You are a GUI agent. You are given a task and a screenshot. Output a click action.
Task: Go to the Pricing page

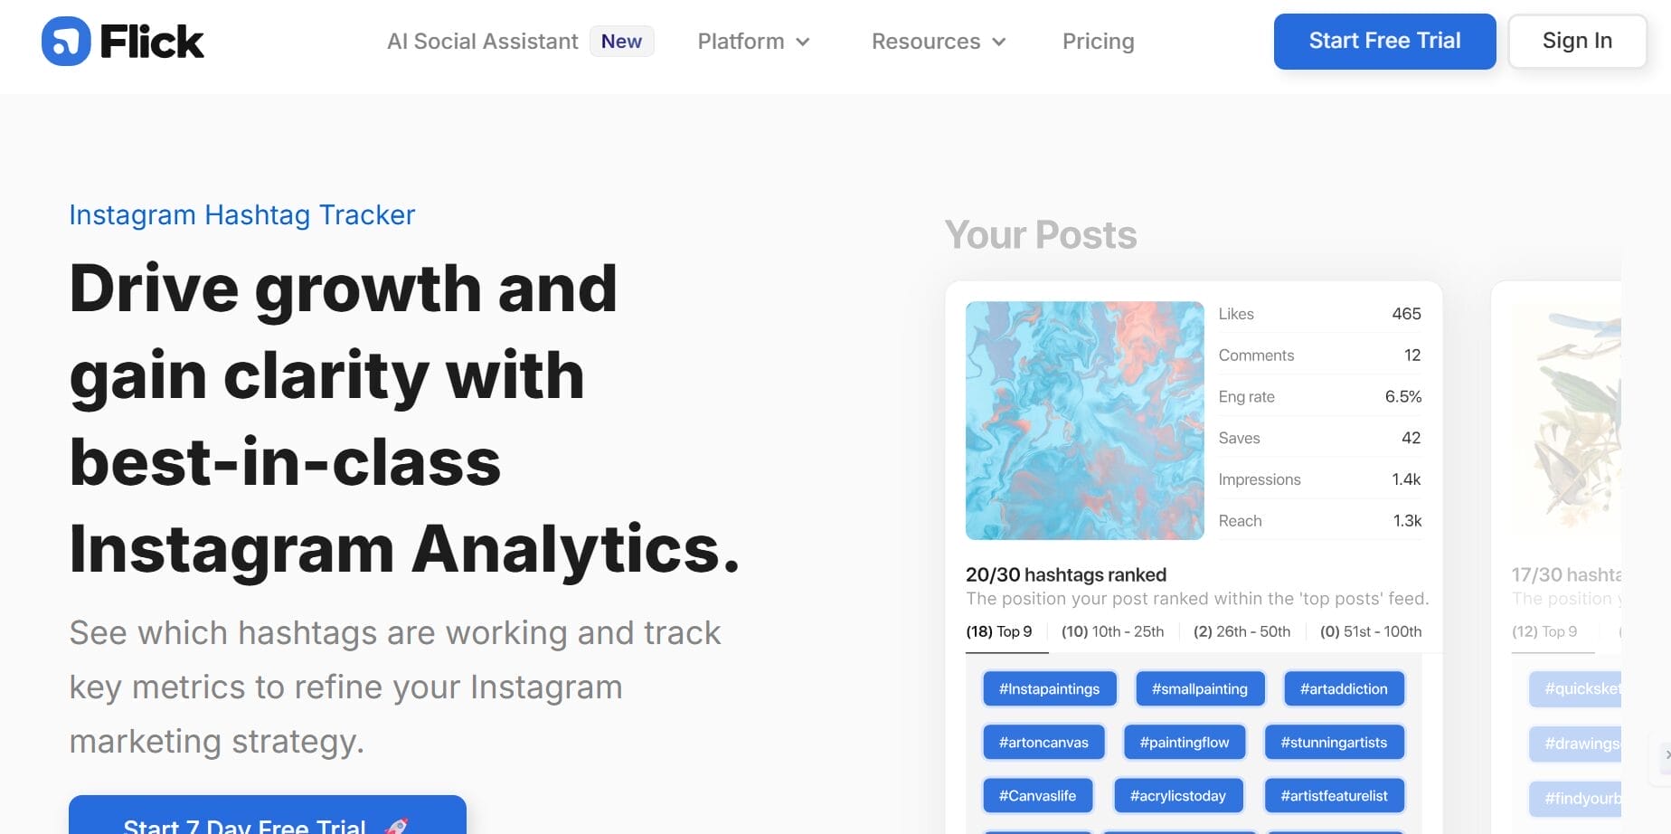click(1098, 42)
